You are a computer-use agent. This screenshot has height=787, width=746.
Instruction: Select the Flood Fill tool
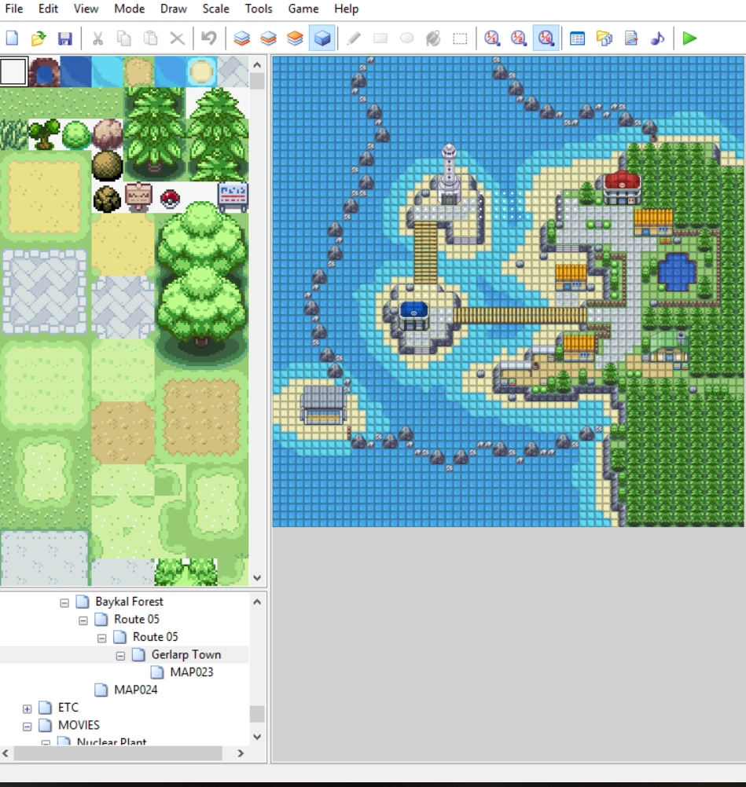[433, 38]
